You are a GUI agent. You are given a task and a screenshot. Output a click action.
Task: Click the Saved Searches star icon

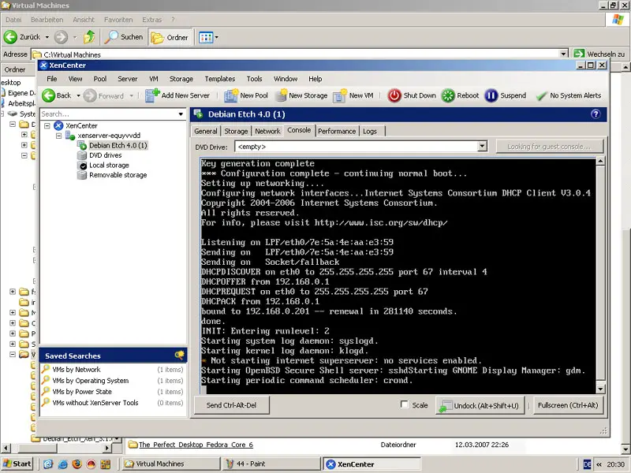point(180,356)
